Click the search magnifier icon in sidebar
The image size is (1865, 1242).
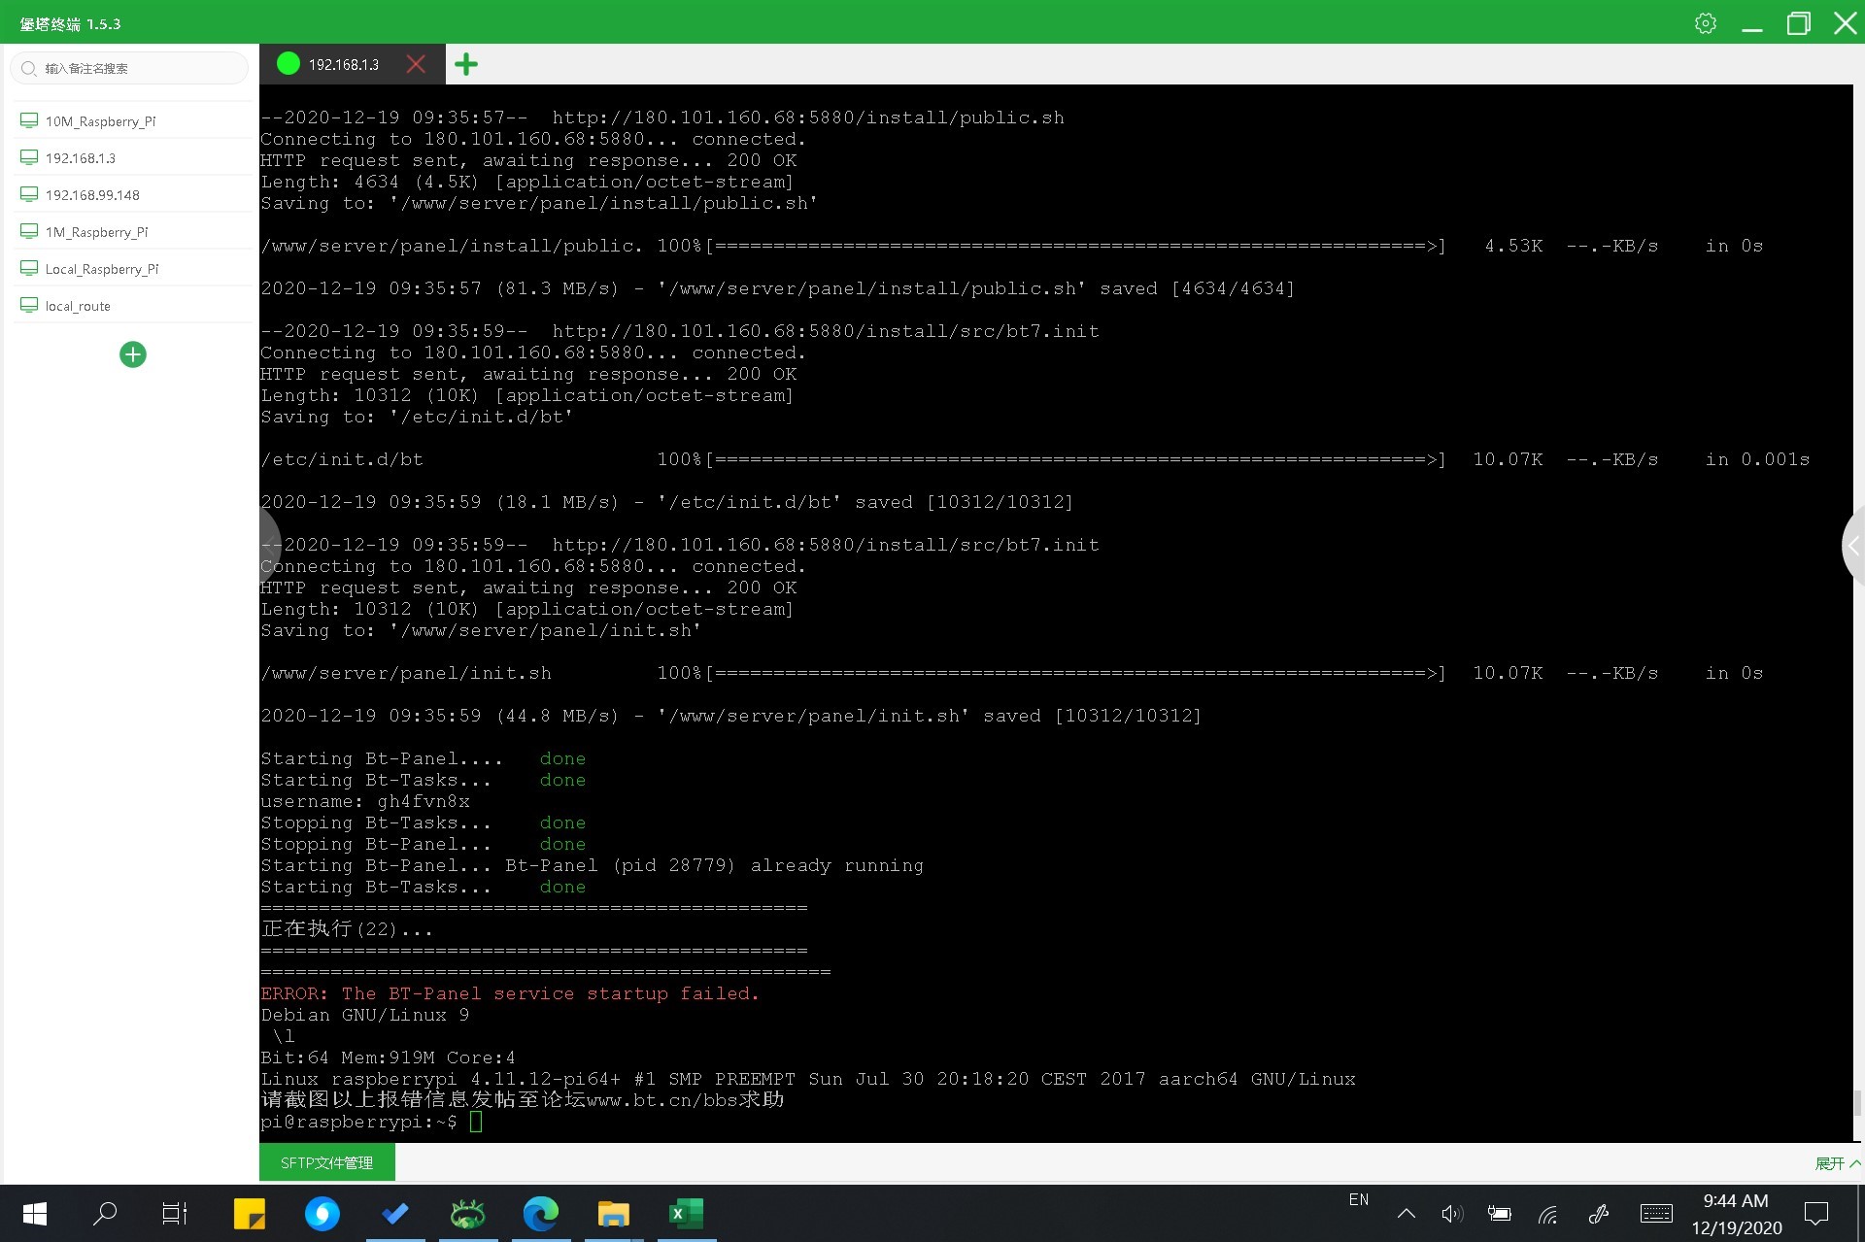[x=28, y=68]
